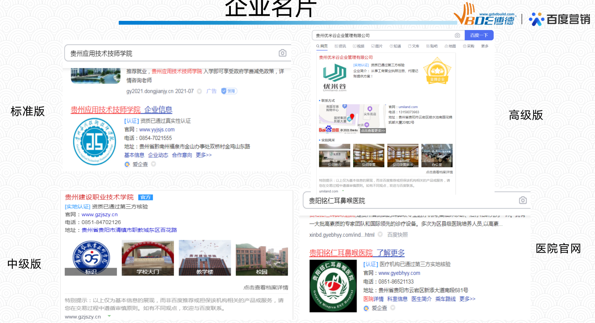Open the 地图 search tab
The width and height of the screenshot is (595, 323).
click(450, 46)
